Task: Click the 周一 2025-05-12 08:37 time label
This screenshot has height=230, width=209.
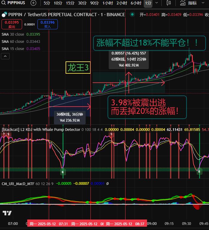Action: point(125,224)
